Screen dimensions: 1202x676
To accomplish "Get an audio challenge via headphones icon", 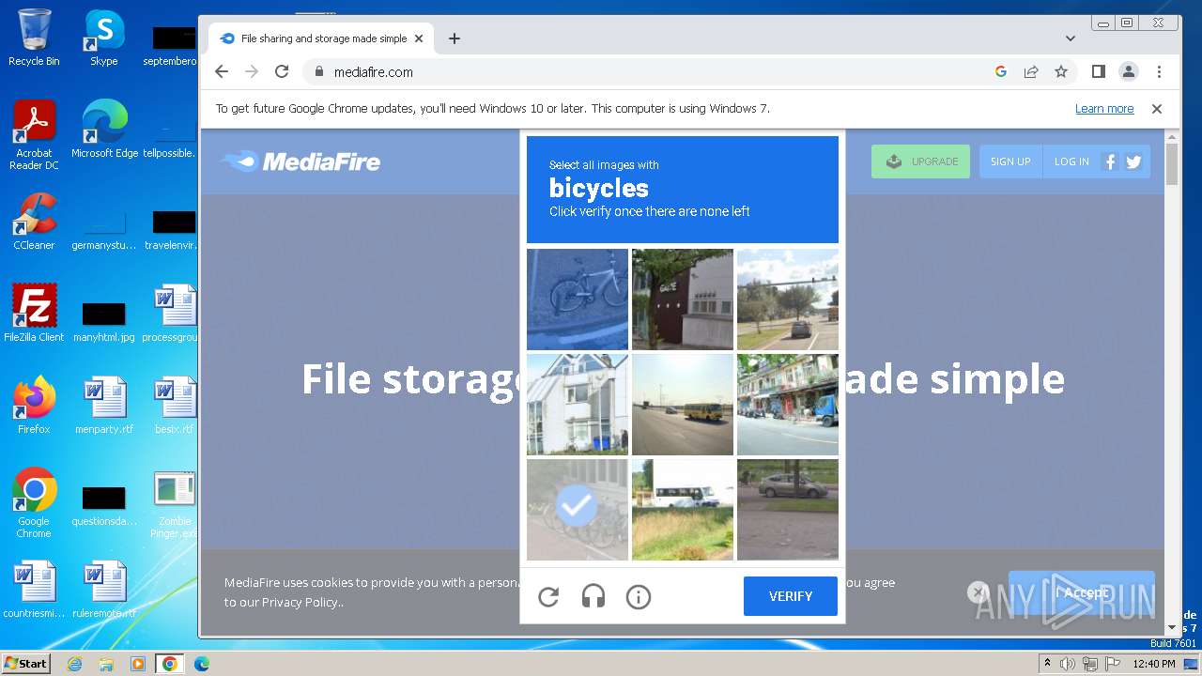I will 593,596.
